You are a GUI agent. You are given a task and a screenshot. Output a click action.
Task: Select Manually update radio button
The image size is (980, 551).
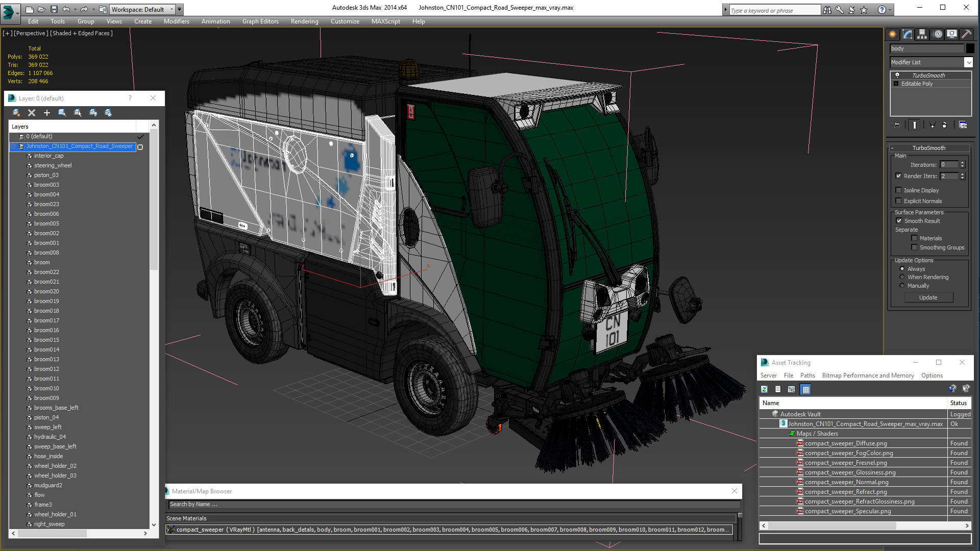[902, 286]
